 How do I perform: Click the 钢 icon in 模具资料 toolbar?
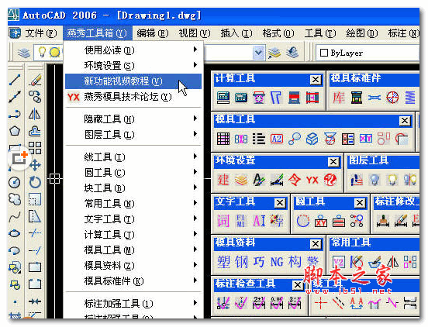(x=241, y=262)
